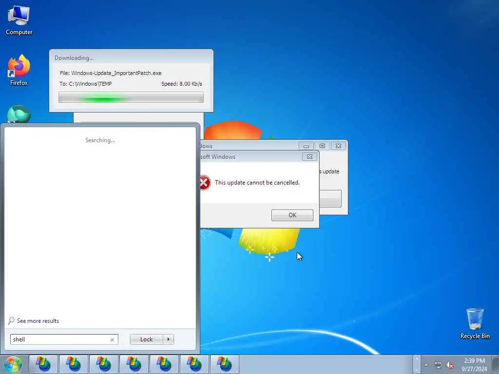Open the Recycle Bin on desktop

[475, 323]
